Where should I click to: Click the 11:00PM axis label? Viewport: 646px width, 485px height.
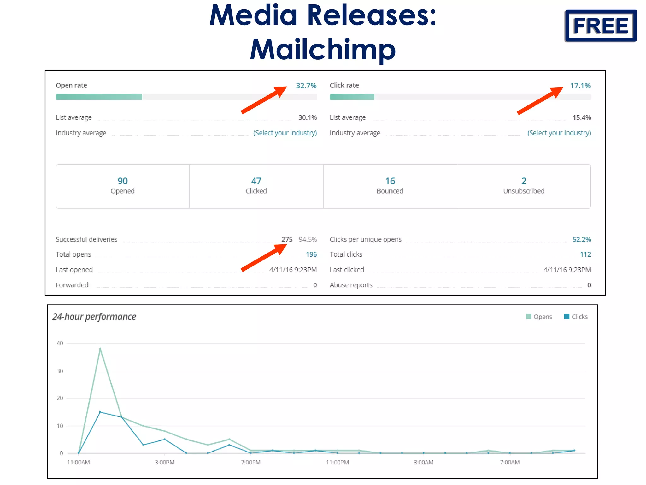[x=338, y=463]
